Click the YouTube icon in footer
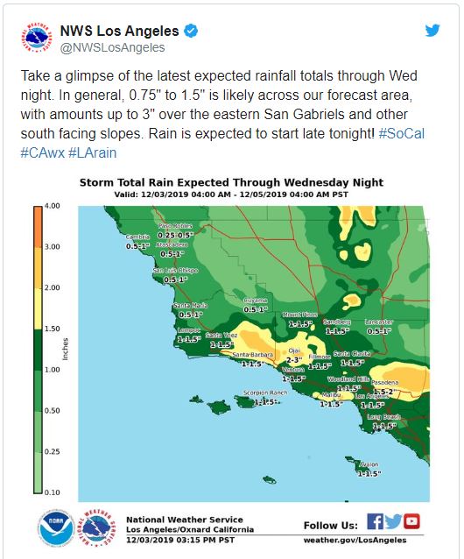464x559 pixels. coord(411,521)
